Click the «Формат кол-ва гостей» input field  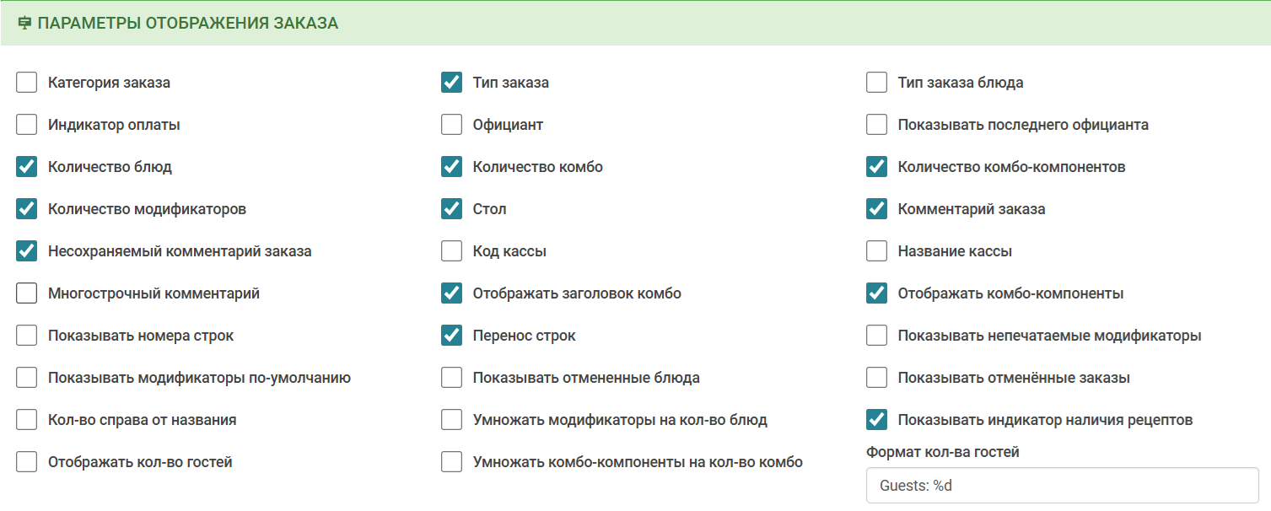pos(1062,486)
